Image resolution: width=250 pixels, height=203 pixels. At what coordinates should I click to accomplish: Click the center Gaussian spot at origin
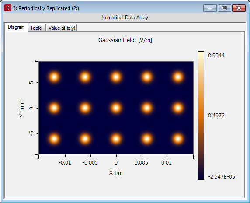pyautogui.click(x=116, y=108)
